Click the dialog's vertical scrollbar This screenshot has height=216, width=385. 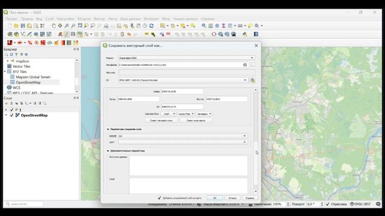click(256, 140)
